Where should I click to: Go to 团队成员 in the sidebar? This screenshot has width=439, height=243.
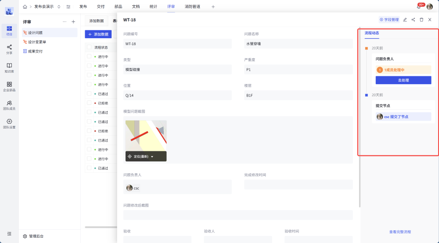click(x=9, y=105)
